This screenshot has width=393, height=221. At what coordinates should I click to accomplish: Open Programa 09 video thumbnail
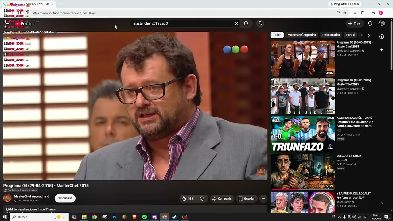[303, 96]
